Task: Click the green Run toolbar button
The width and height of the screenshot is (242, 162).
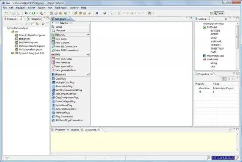Action: point(34,13)
